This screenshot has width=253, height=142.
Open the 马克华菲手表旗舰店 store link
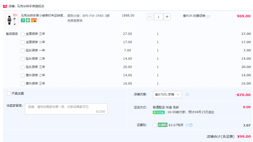tap(30, 6)
